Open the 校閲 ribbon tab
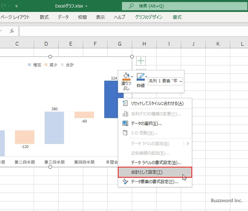 pyautogui.click(x=82, y=17)
